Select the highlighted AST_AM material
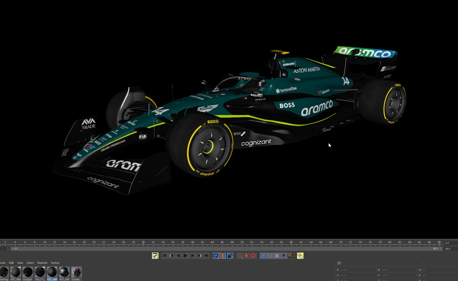The height and width of the screenshot is (281, 458). point(52,272)
